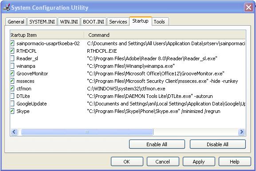
Task: Select the Startup tab
Action: point(140,21)
